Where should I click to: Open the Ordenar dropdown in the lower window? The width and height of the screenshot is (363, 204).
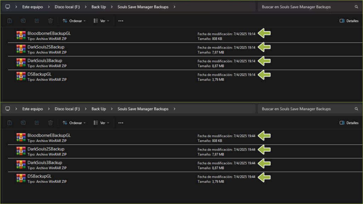tap(74, 123)
